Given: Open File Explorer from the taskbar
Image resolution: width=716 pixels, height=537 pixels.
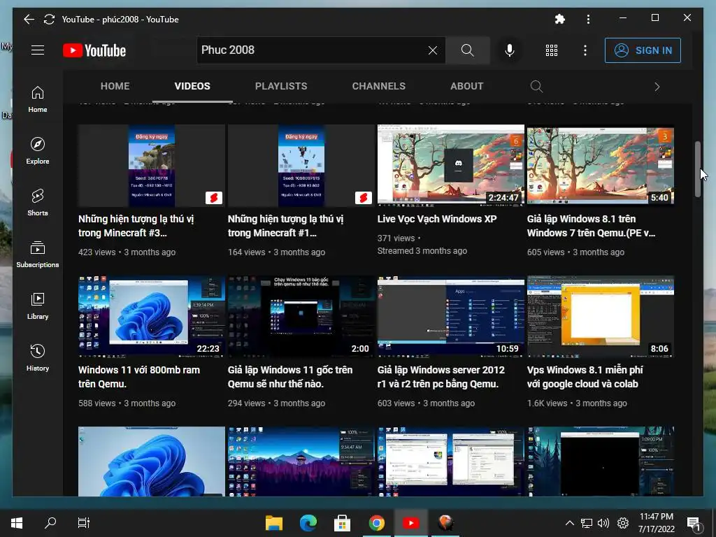Looking at the screenshot, I should tap(274, 523).
